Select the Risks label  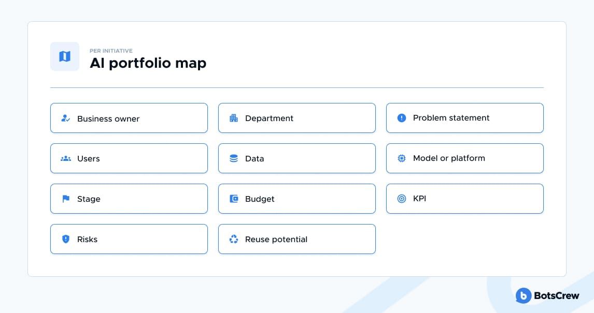[87, 240]
